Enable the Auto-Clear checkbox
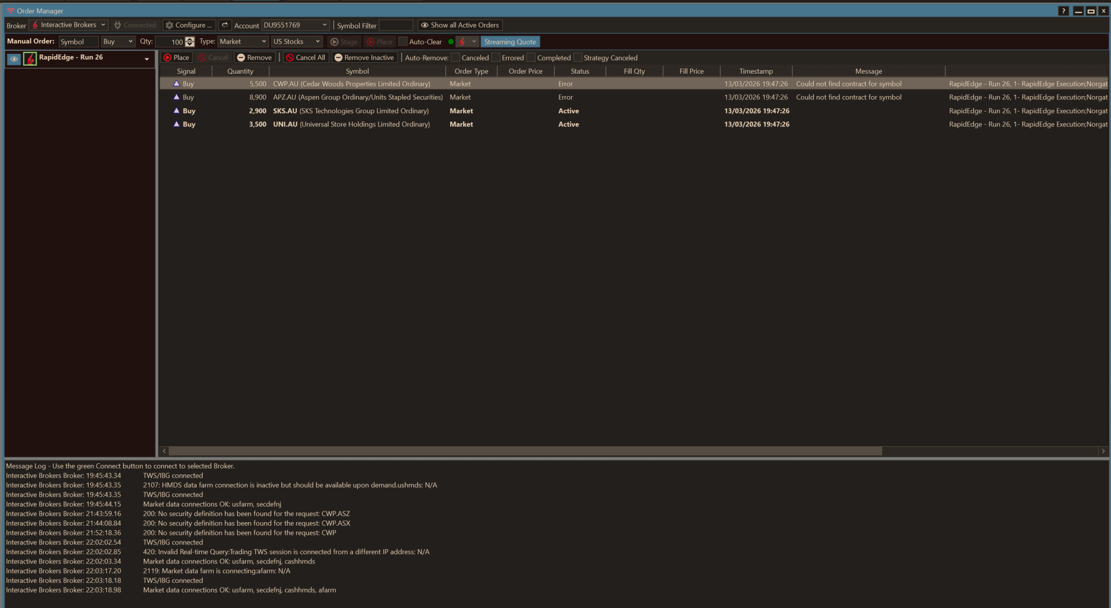 pos(403,42)
